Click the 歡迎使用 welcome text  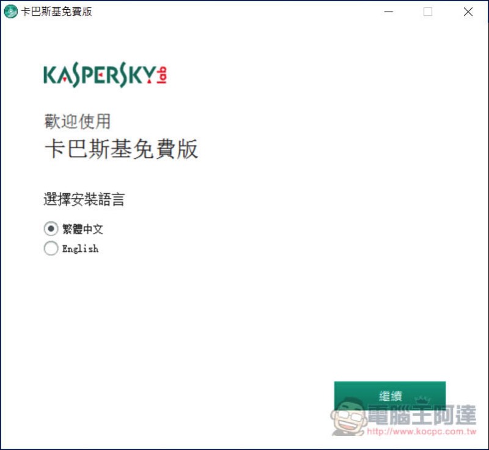coord(78,121)
